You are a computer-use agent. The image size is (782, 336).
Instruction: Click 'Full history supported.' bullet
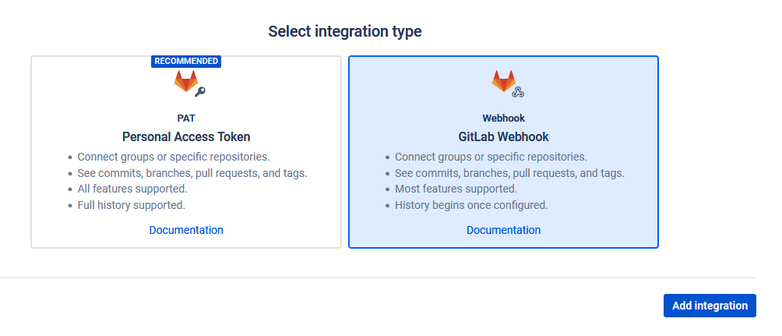pos(131,205)
